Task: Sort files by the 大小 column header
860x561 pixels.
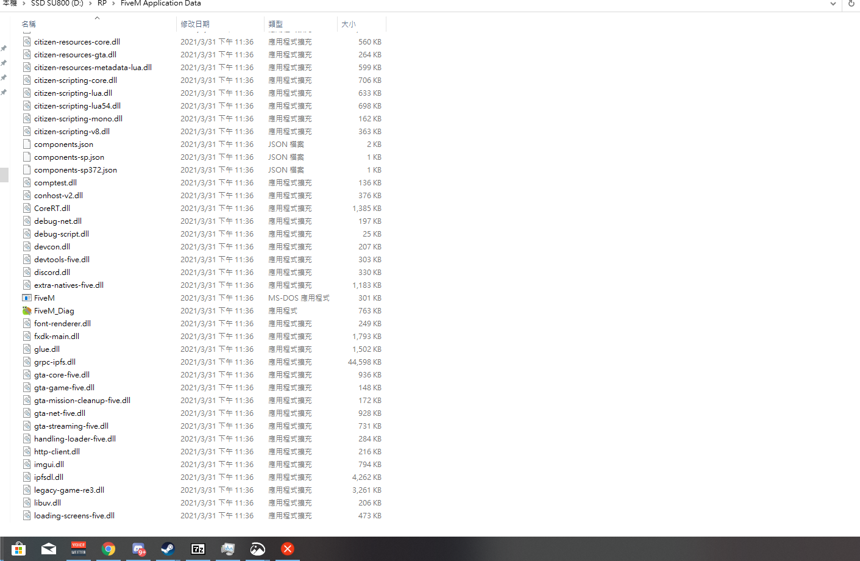Action: tap(349, 24)
